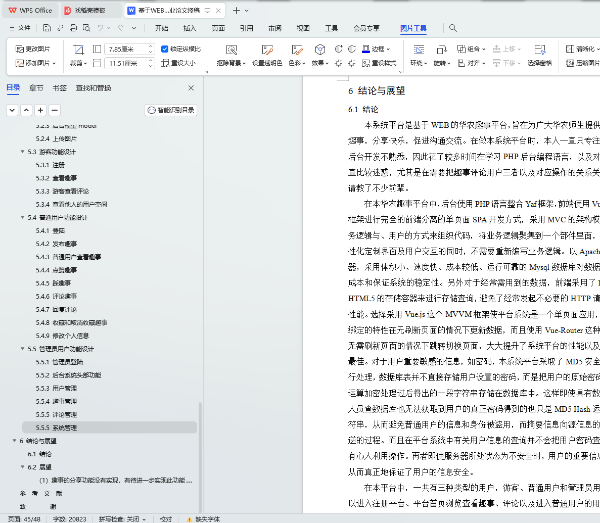Viewport: 600px width, 523px height.
Task: Open 色彩 color adjustment tool
Action: tap(297, 56)
